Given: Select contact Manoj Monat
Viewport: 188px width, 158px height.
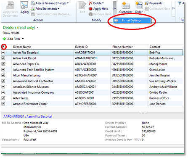Looking at the screenshot, I should [158, 64].
